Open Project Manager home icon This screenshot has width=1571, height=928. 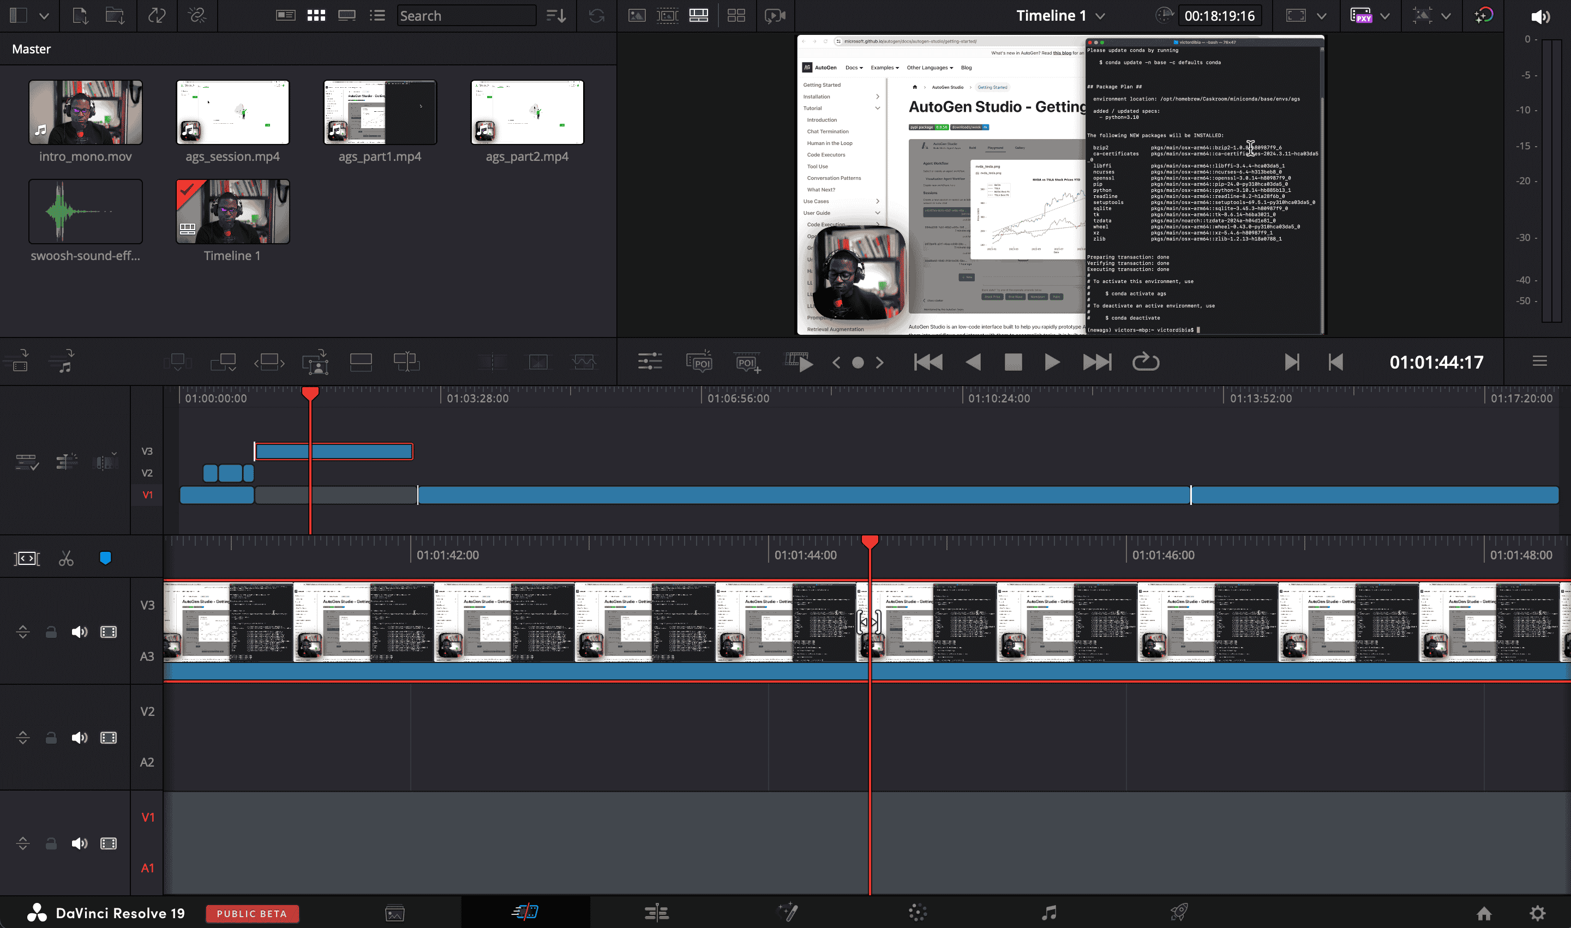pyautogui.click(x=1483, y=914)
